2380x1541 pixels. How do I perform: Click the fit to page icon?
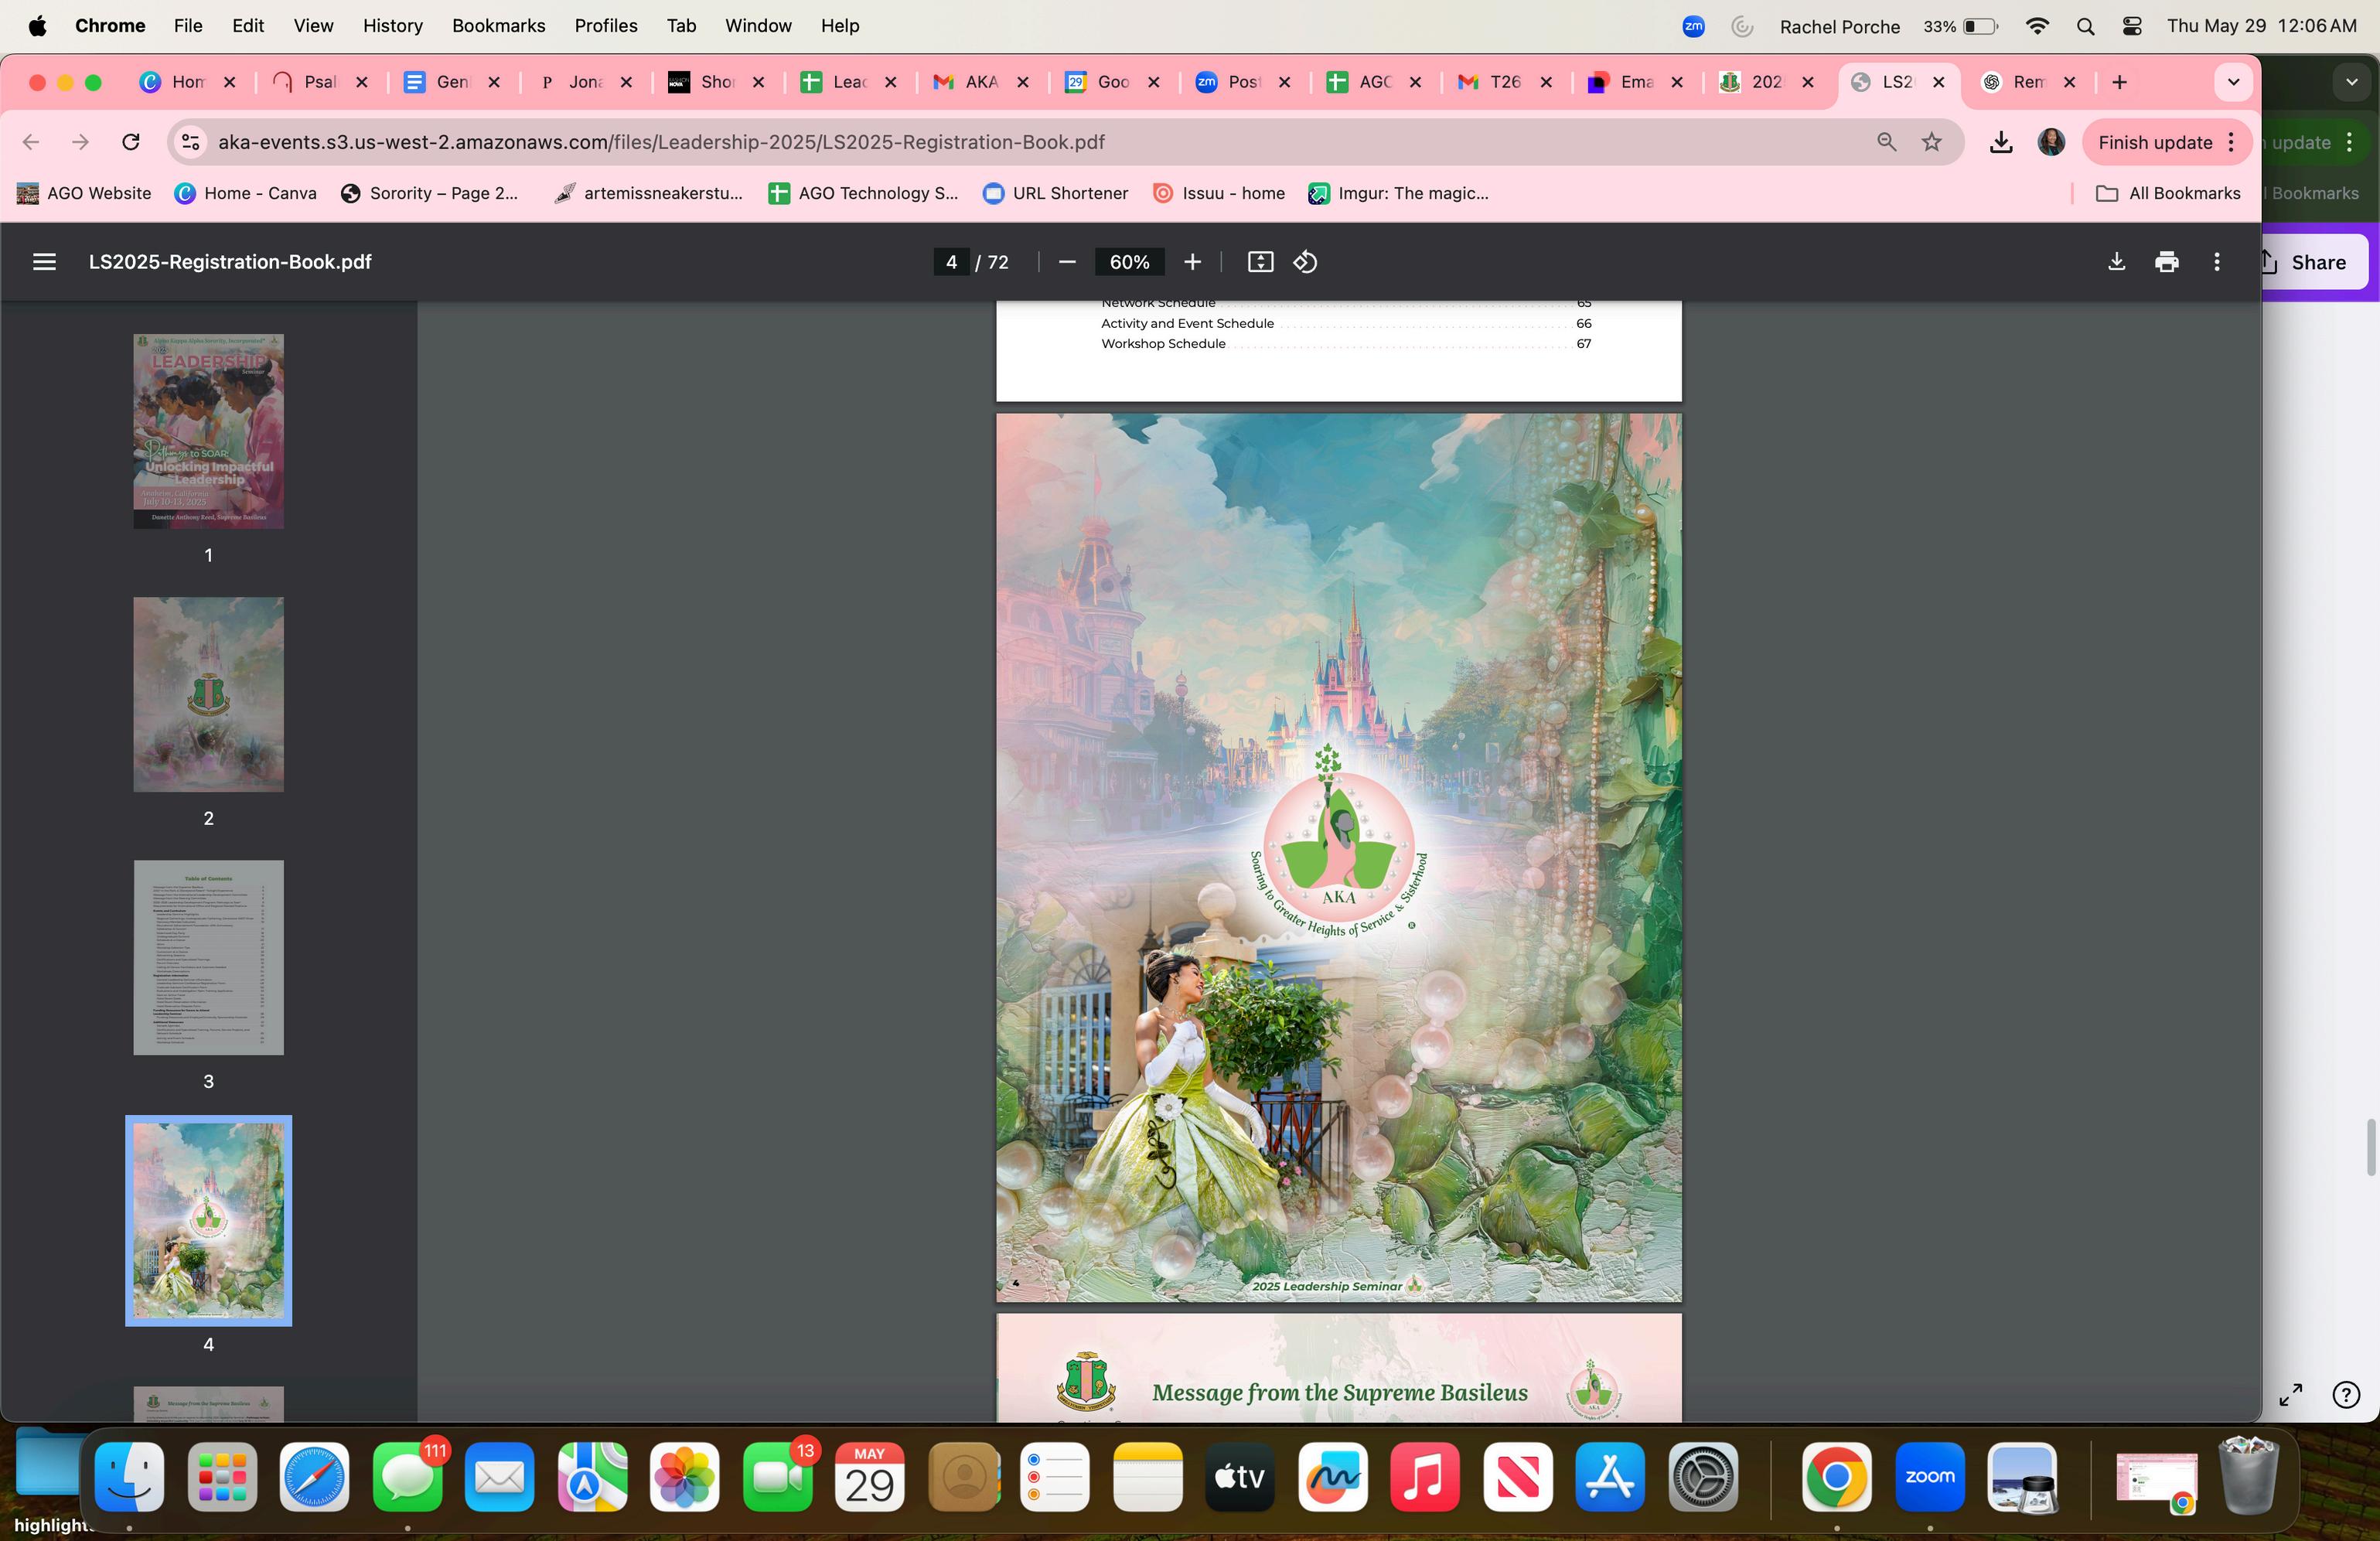[x=1260, y=262]
